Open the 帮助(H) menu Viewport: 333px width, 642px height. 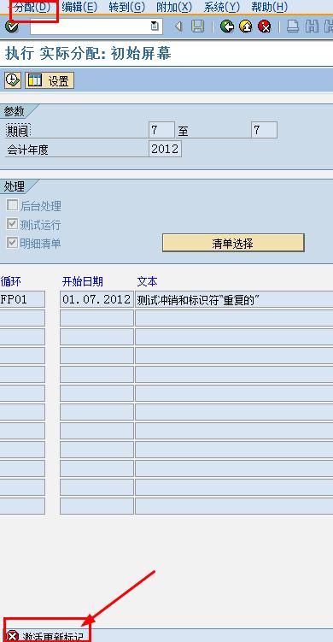(x=269, y=7)
